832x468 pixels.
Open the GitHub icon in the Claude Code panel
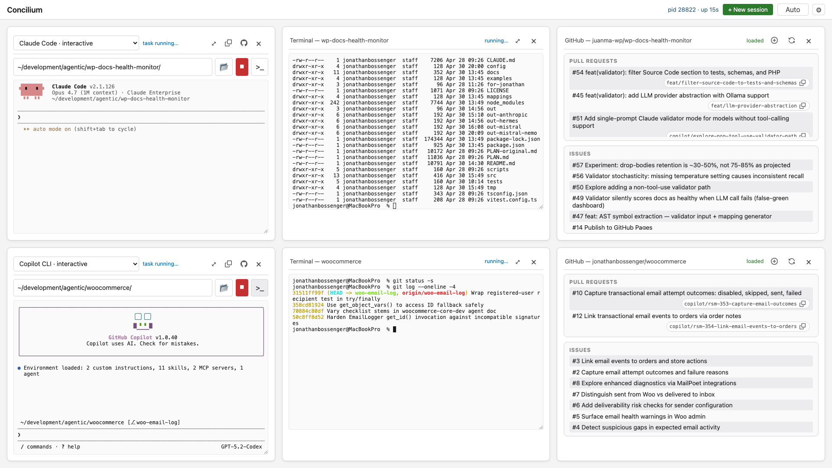[244, 43]
